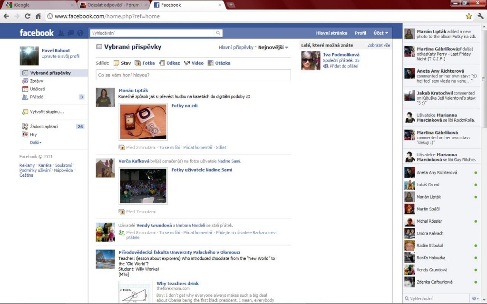Choose Fotka photo share option
Screen dimensions: 487x304
[x=145, y=63]
